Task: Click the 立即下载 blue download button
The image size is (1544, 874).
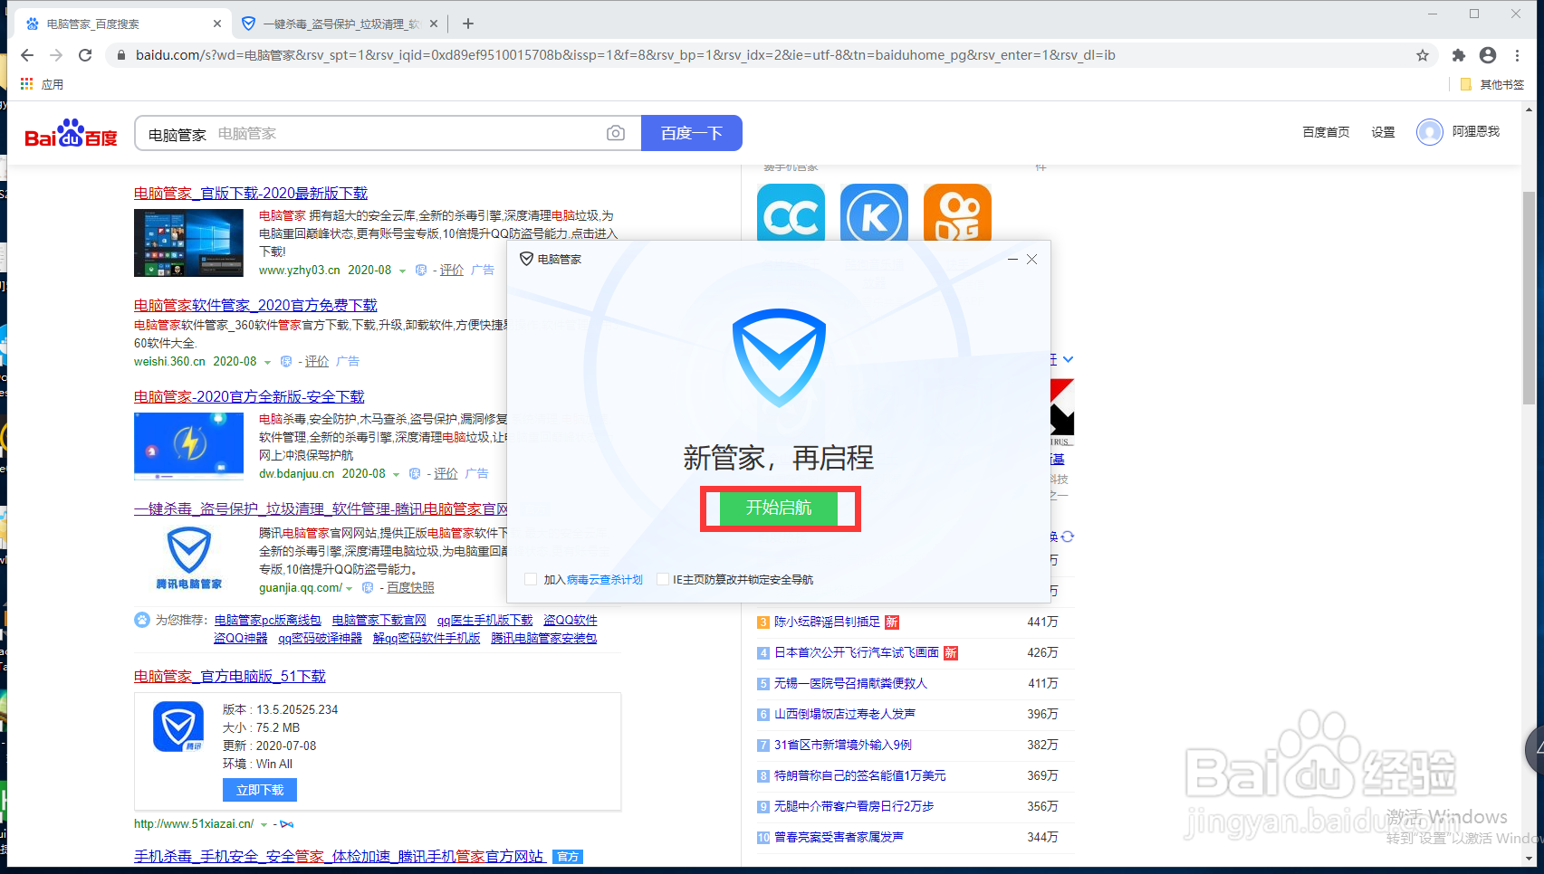Action: click(x=259, y=789)
